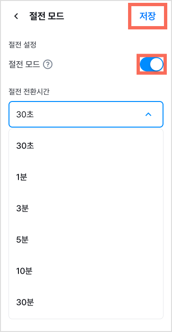Open the help question mark beside 절전 모드
Image resolution: width=172 pixels, height=332 pixels.
(48, 65)
